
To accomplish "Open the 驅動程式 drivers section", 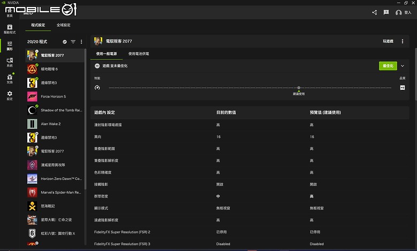I will pyautogui.click(x=10, y=29).
